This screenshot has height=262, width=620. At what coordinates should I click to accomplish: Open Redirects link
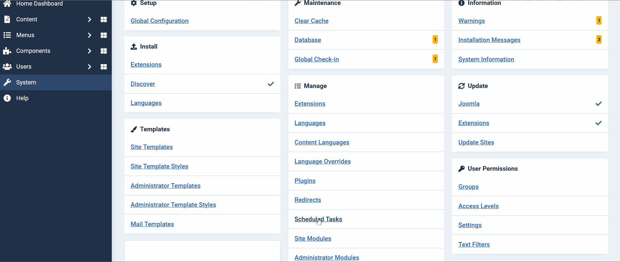308,200
